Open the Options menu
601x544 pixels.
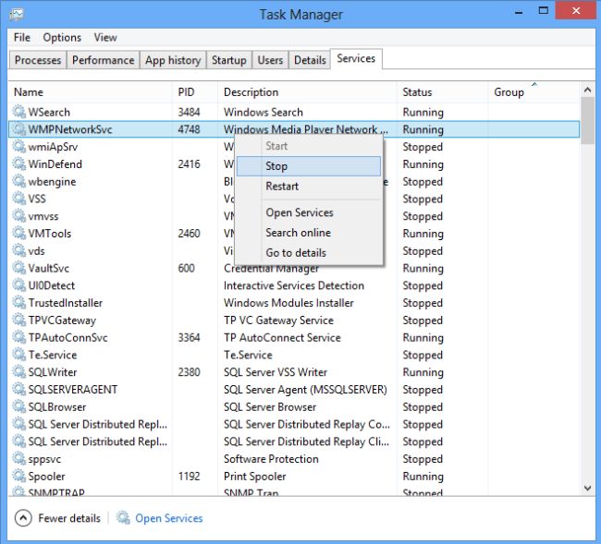click(x=62, y=38)
